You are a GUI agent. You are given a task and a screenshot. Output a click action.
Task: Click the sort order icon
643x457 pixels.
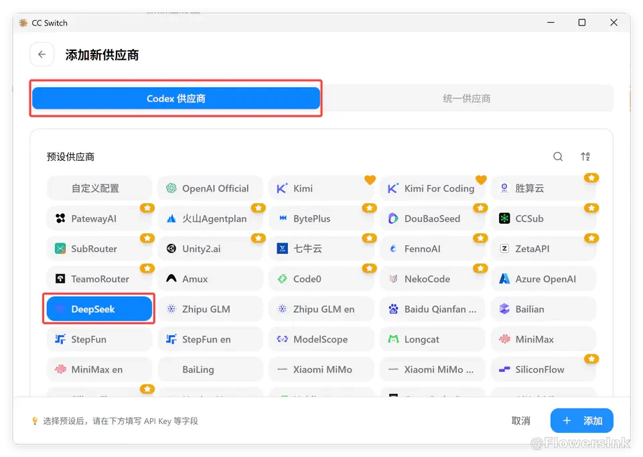pyautogui.click(x=585, y=156)
